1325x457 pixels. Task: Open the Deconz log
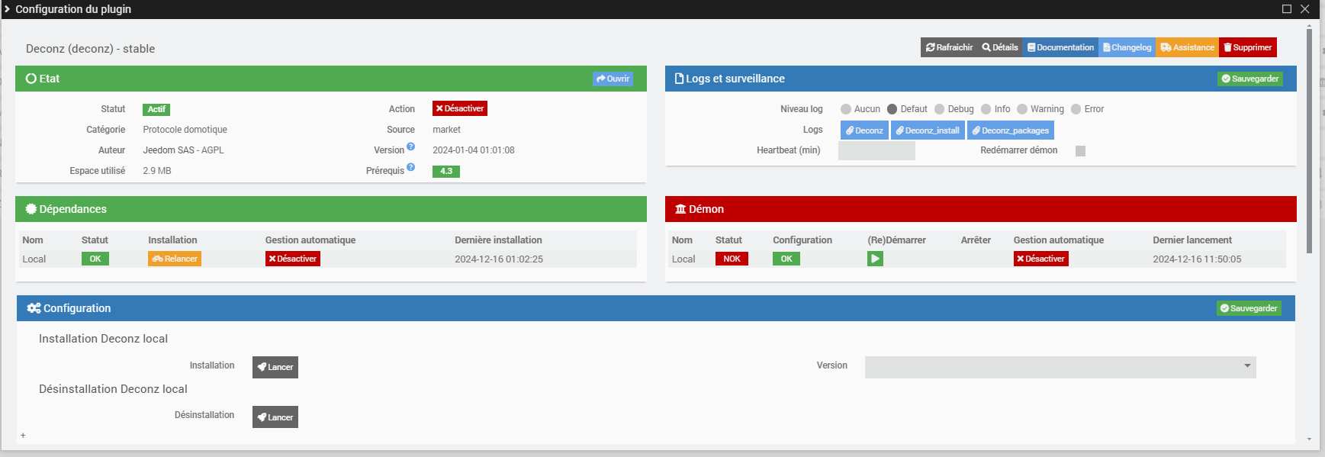(864, 130)
